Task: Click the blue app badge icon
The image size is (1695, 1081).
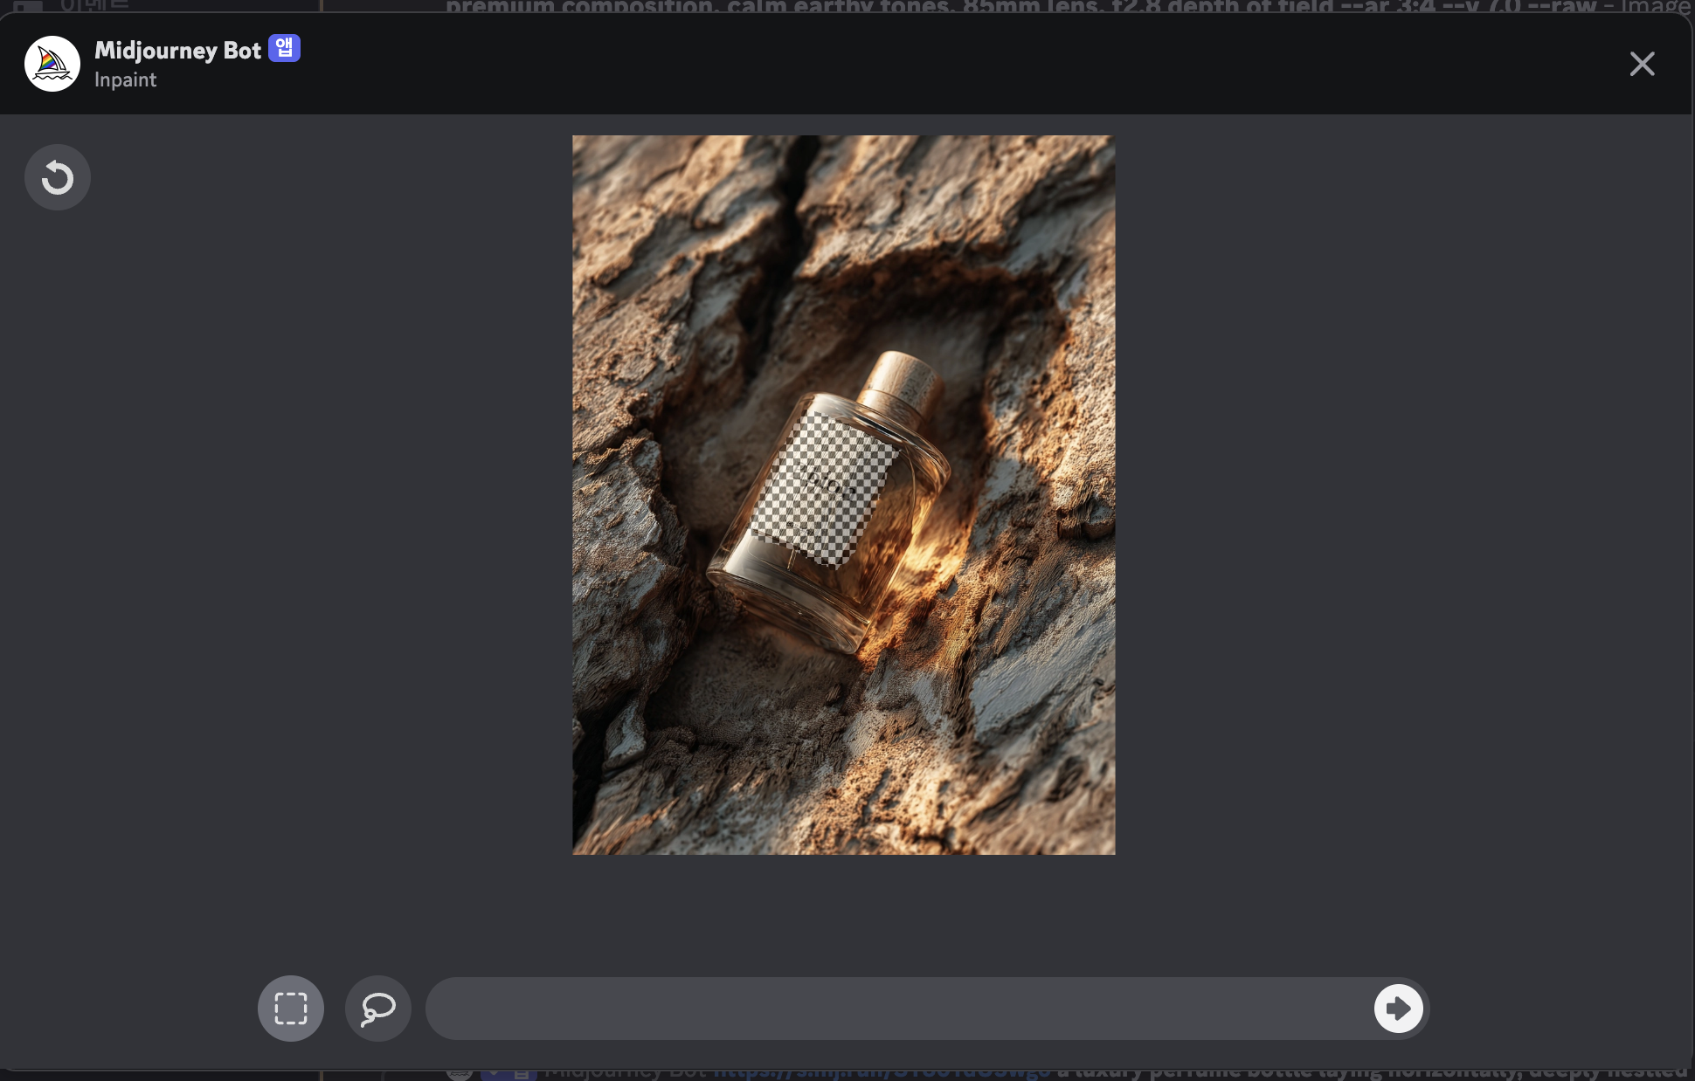Action: pos(284,48)
